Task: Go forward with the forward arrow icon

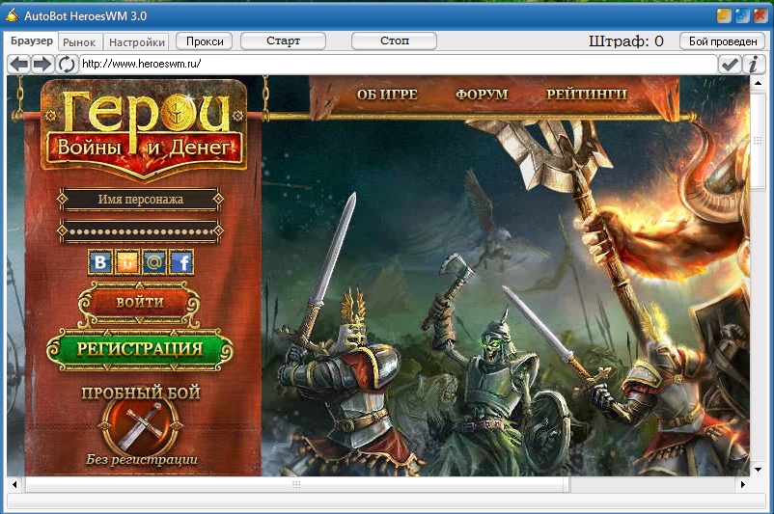Action: 42,64
